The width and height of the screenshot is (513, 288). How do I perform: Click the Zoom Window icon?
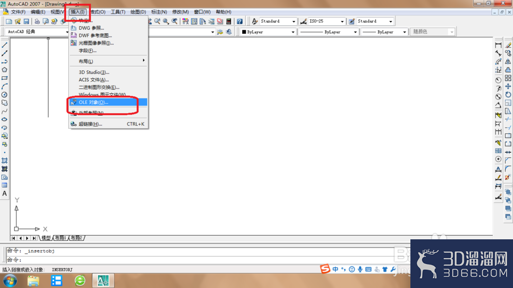tap(166, 21)
